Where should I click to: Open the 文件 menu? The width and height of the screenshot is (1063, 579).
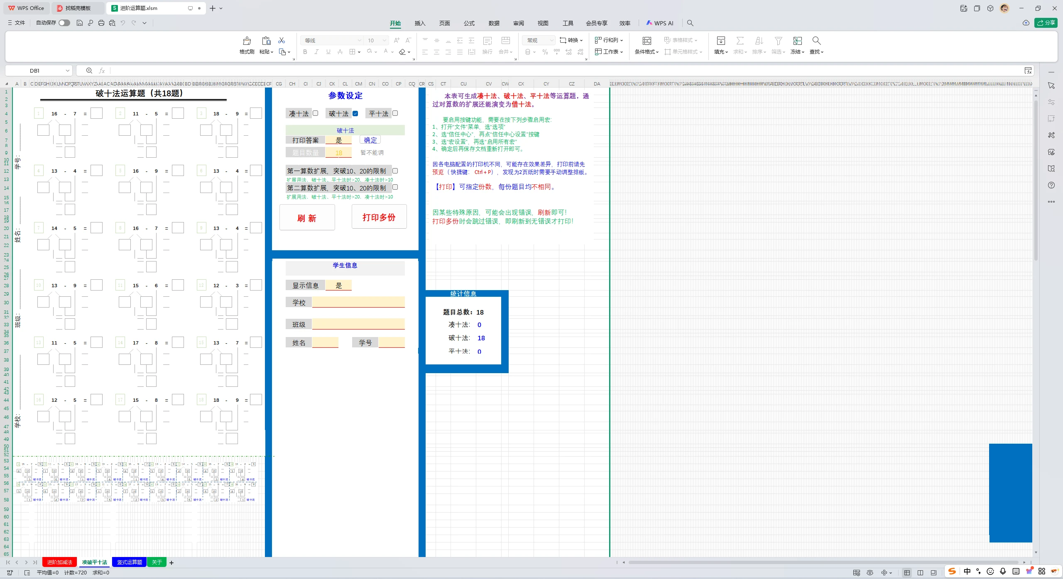coord(17,23)
